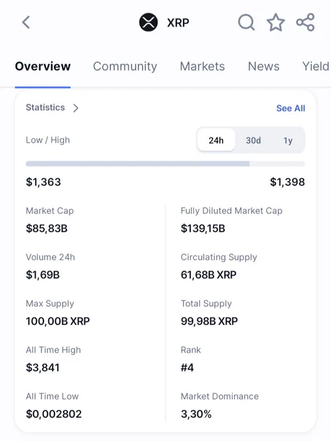The image size is (331, 441).
Task: Tap the Rank #4 value
Action: pyautogui.click(x=187, y=368)
